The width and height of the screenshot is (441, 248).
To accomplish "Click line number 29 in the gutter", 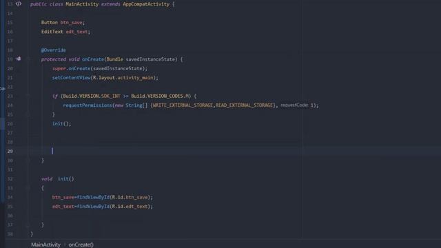I will (x=10, y=152).
